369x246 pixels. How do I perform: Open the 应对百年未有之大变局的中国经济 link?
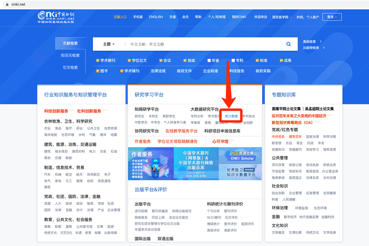click(x=299, y=116)
